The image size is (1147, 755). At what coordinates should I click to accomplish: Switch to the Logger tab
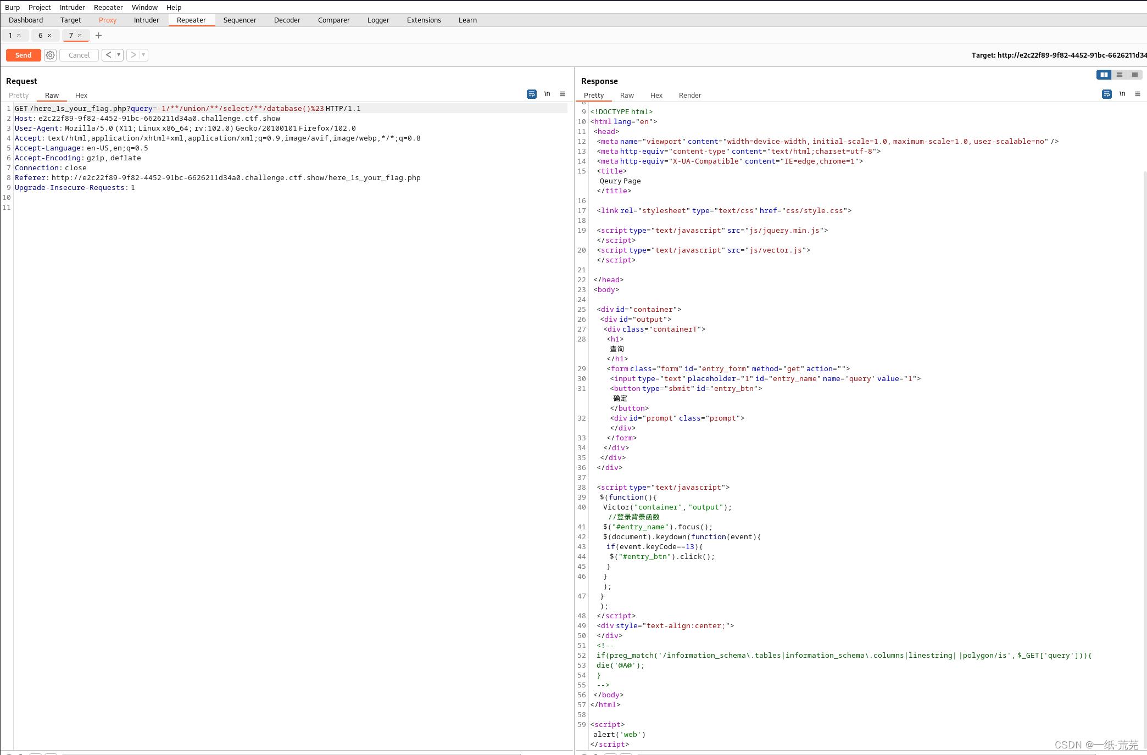coord(378,20)
